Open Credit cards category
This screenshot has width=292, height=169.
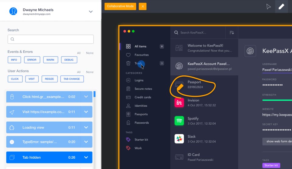[x=142, y=97]
